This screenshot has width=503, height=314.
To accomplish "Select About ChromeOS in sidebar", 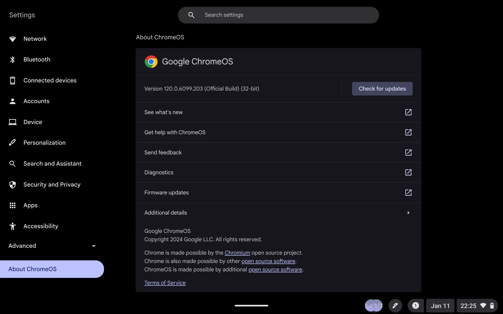I will point(32,269).
